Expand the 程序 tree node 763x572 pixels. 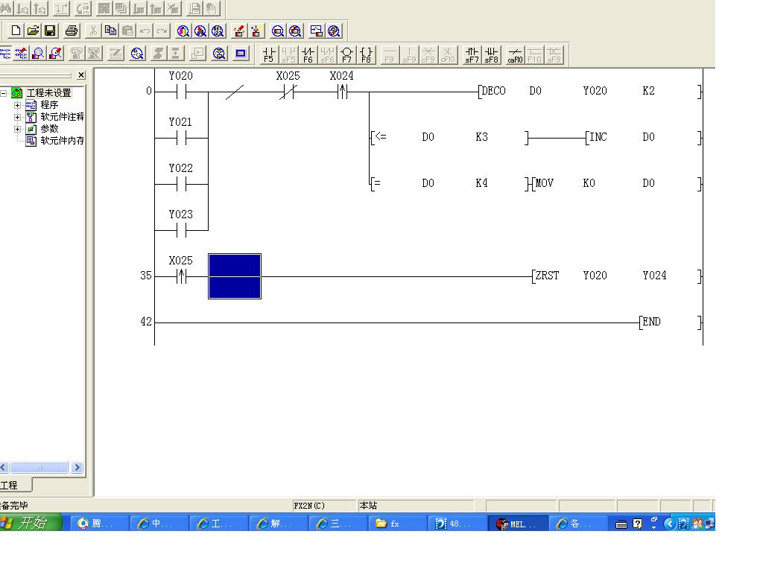click(x=18, y=105)
